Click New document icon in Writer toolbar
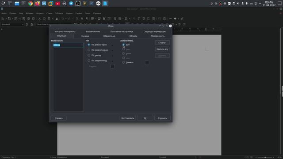The height and width of the screenshot is (159, 283). click(3, 19)
